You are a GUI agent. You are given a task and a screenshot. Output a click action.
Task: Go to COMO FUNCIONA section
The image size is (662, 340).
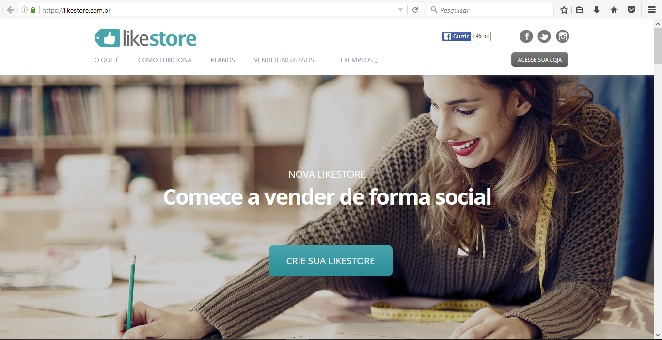point(165,60)
